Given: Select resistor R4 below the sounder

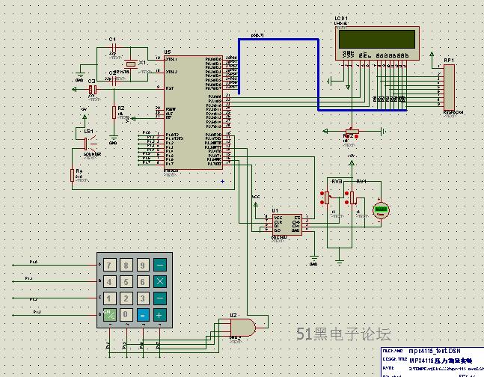Looking at the screenshot, I should pyautogui.click(x=72, y=175).
